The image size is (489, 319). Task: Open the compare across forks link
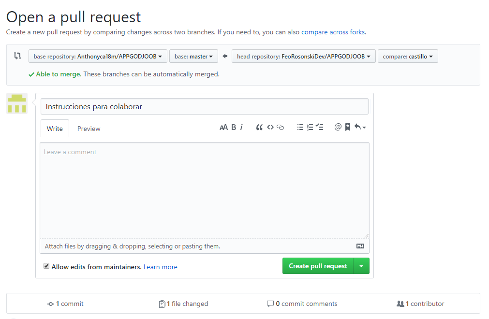(x=333, y=32)
